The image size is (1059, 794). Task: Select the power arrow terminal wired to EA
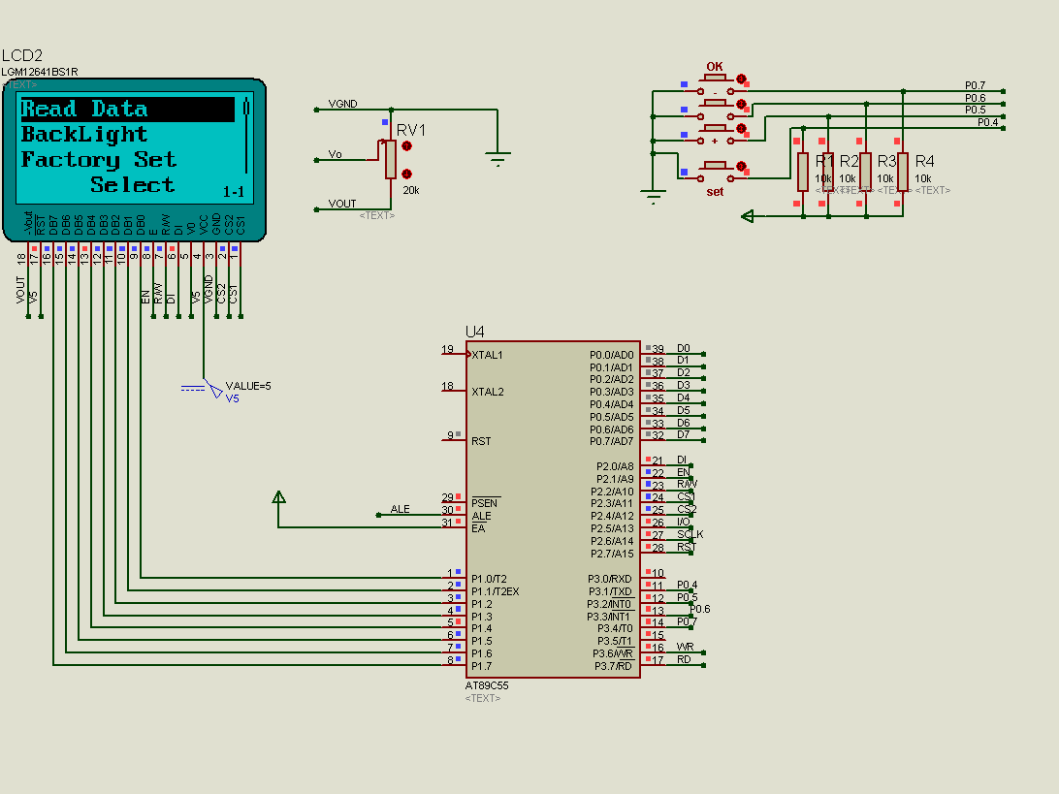tap(278, 497)
